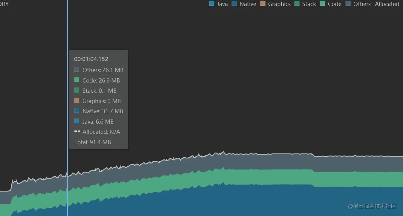Select the Code legend color square
Screen dimensions: 403x216
pyautogui.click(x=323, y=4)
